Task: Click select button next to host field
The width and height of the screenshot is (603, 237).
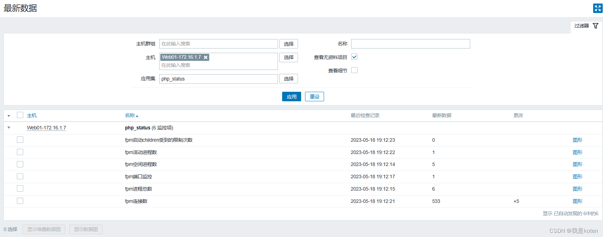Action: coord(288,57)
